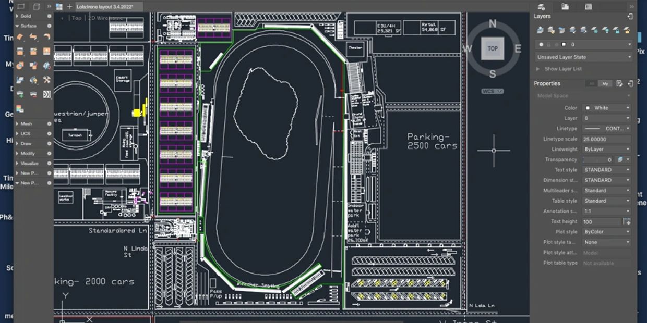The height and width of the screenshot is (323, 647).
Task: Click the grid layout icon left of the file tab
Action: pos(59,7)
